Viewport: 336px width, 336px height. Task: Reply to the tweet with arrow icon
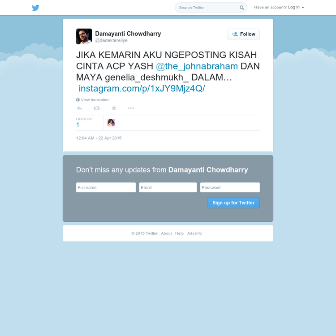click(79, 108)
